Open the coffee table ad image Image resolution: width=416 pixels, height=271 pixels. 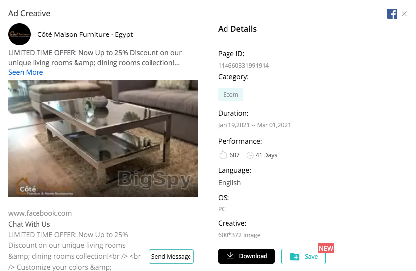point(103,138)
